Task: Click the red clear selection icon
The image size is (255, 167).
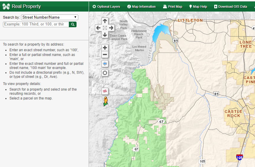Action: pyautogui.click(x=105, y=91)
